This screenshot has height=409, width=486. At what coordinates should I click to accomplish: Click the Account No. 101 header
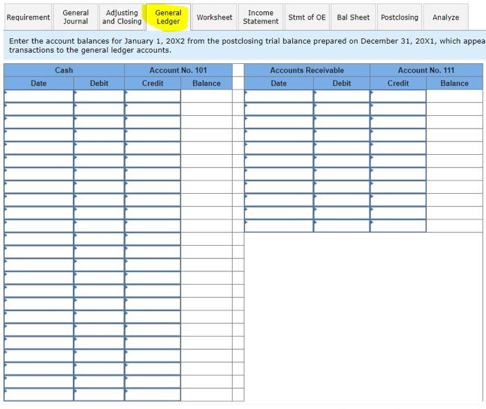click(178, 70)
